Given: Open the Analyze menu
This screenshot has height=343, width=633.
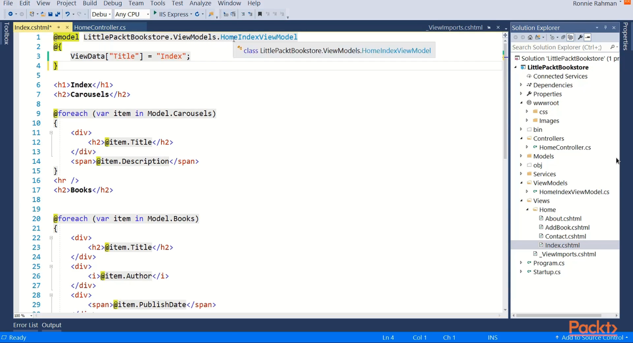Looking at the screenshot, I should pyautogui.click(x=200, y=3).
